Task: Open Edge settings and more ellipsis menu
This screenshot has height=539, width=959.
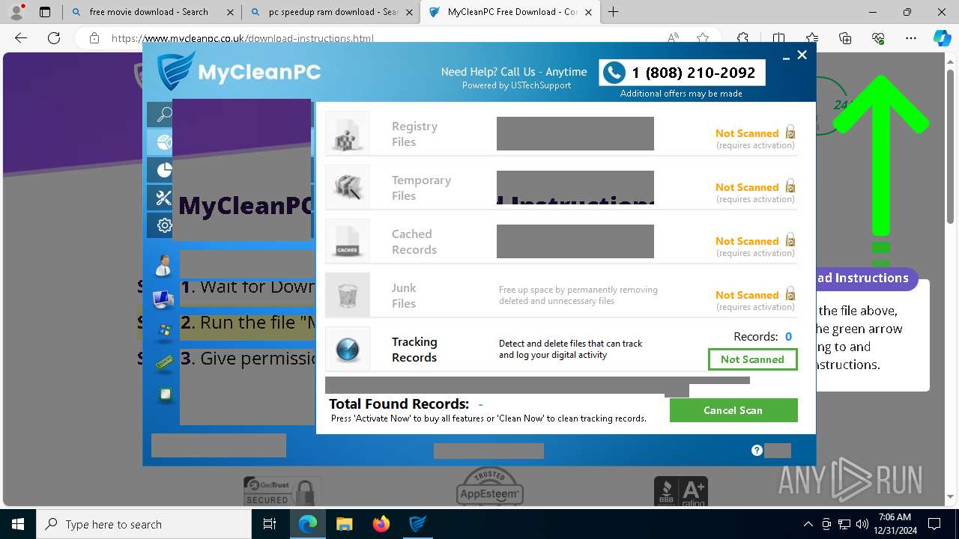Action: (911, 38)
